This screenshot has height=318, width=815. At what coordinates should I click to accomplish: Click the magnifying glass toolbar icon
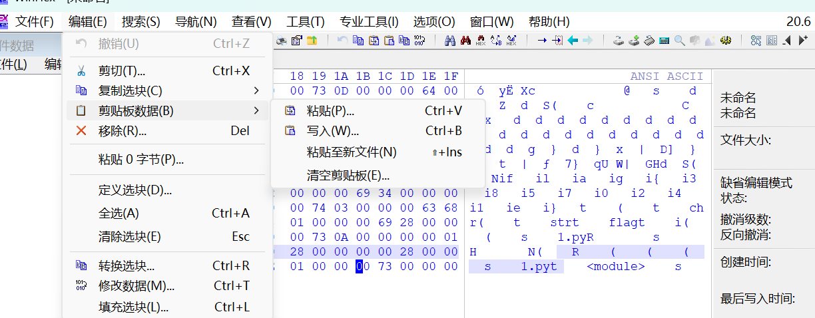679,41
